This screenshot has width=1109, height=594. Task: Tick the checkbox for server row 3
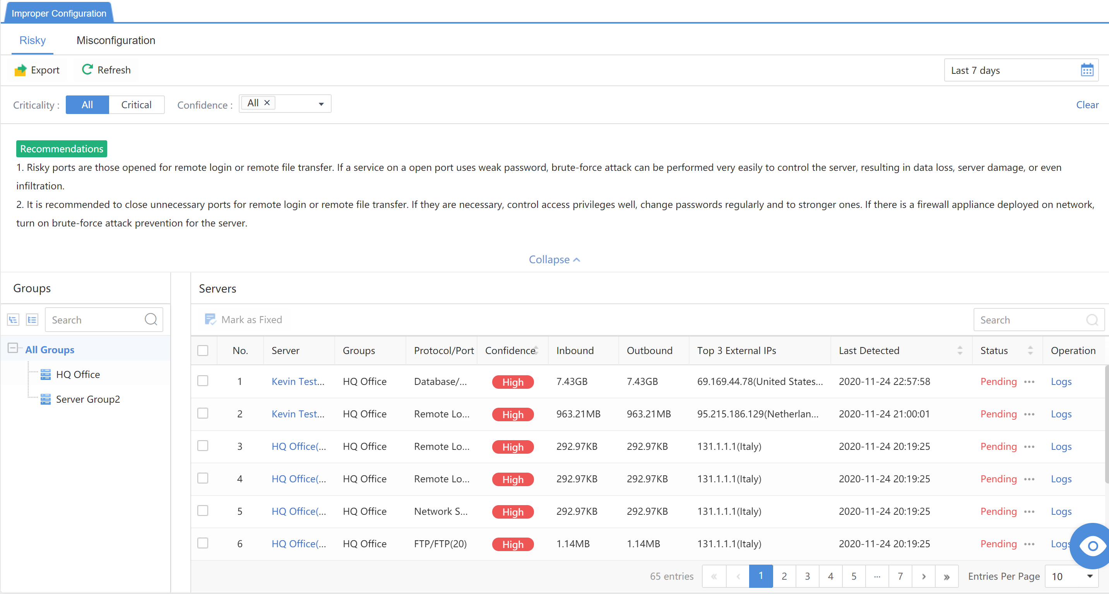click(203, 446)
